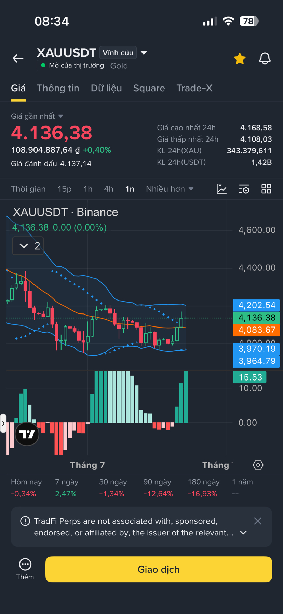This screenshot has width=283, height=614.
Task: Select the 1n daily timeframe
Action: [x=130, y=189]
